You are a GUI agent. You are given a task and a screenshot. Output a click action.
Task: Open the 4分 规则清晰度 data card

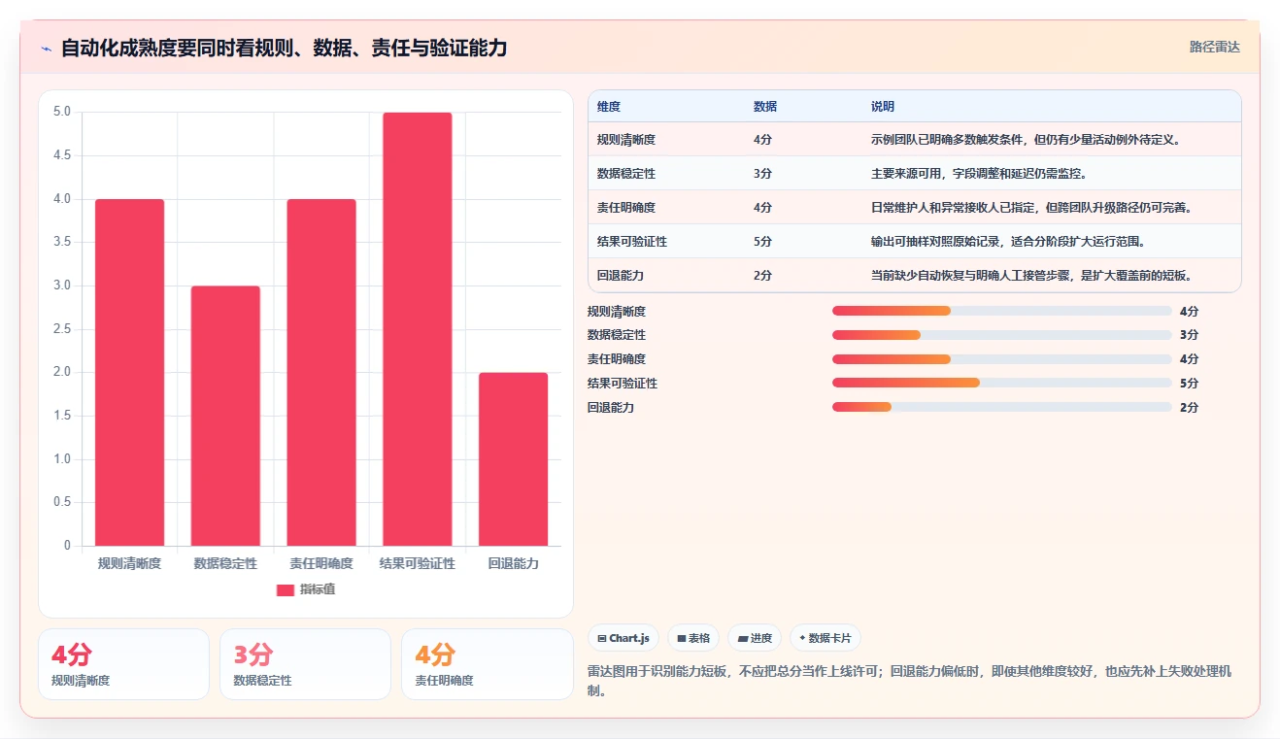pos(123,664)
